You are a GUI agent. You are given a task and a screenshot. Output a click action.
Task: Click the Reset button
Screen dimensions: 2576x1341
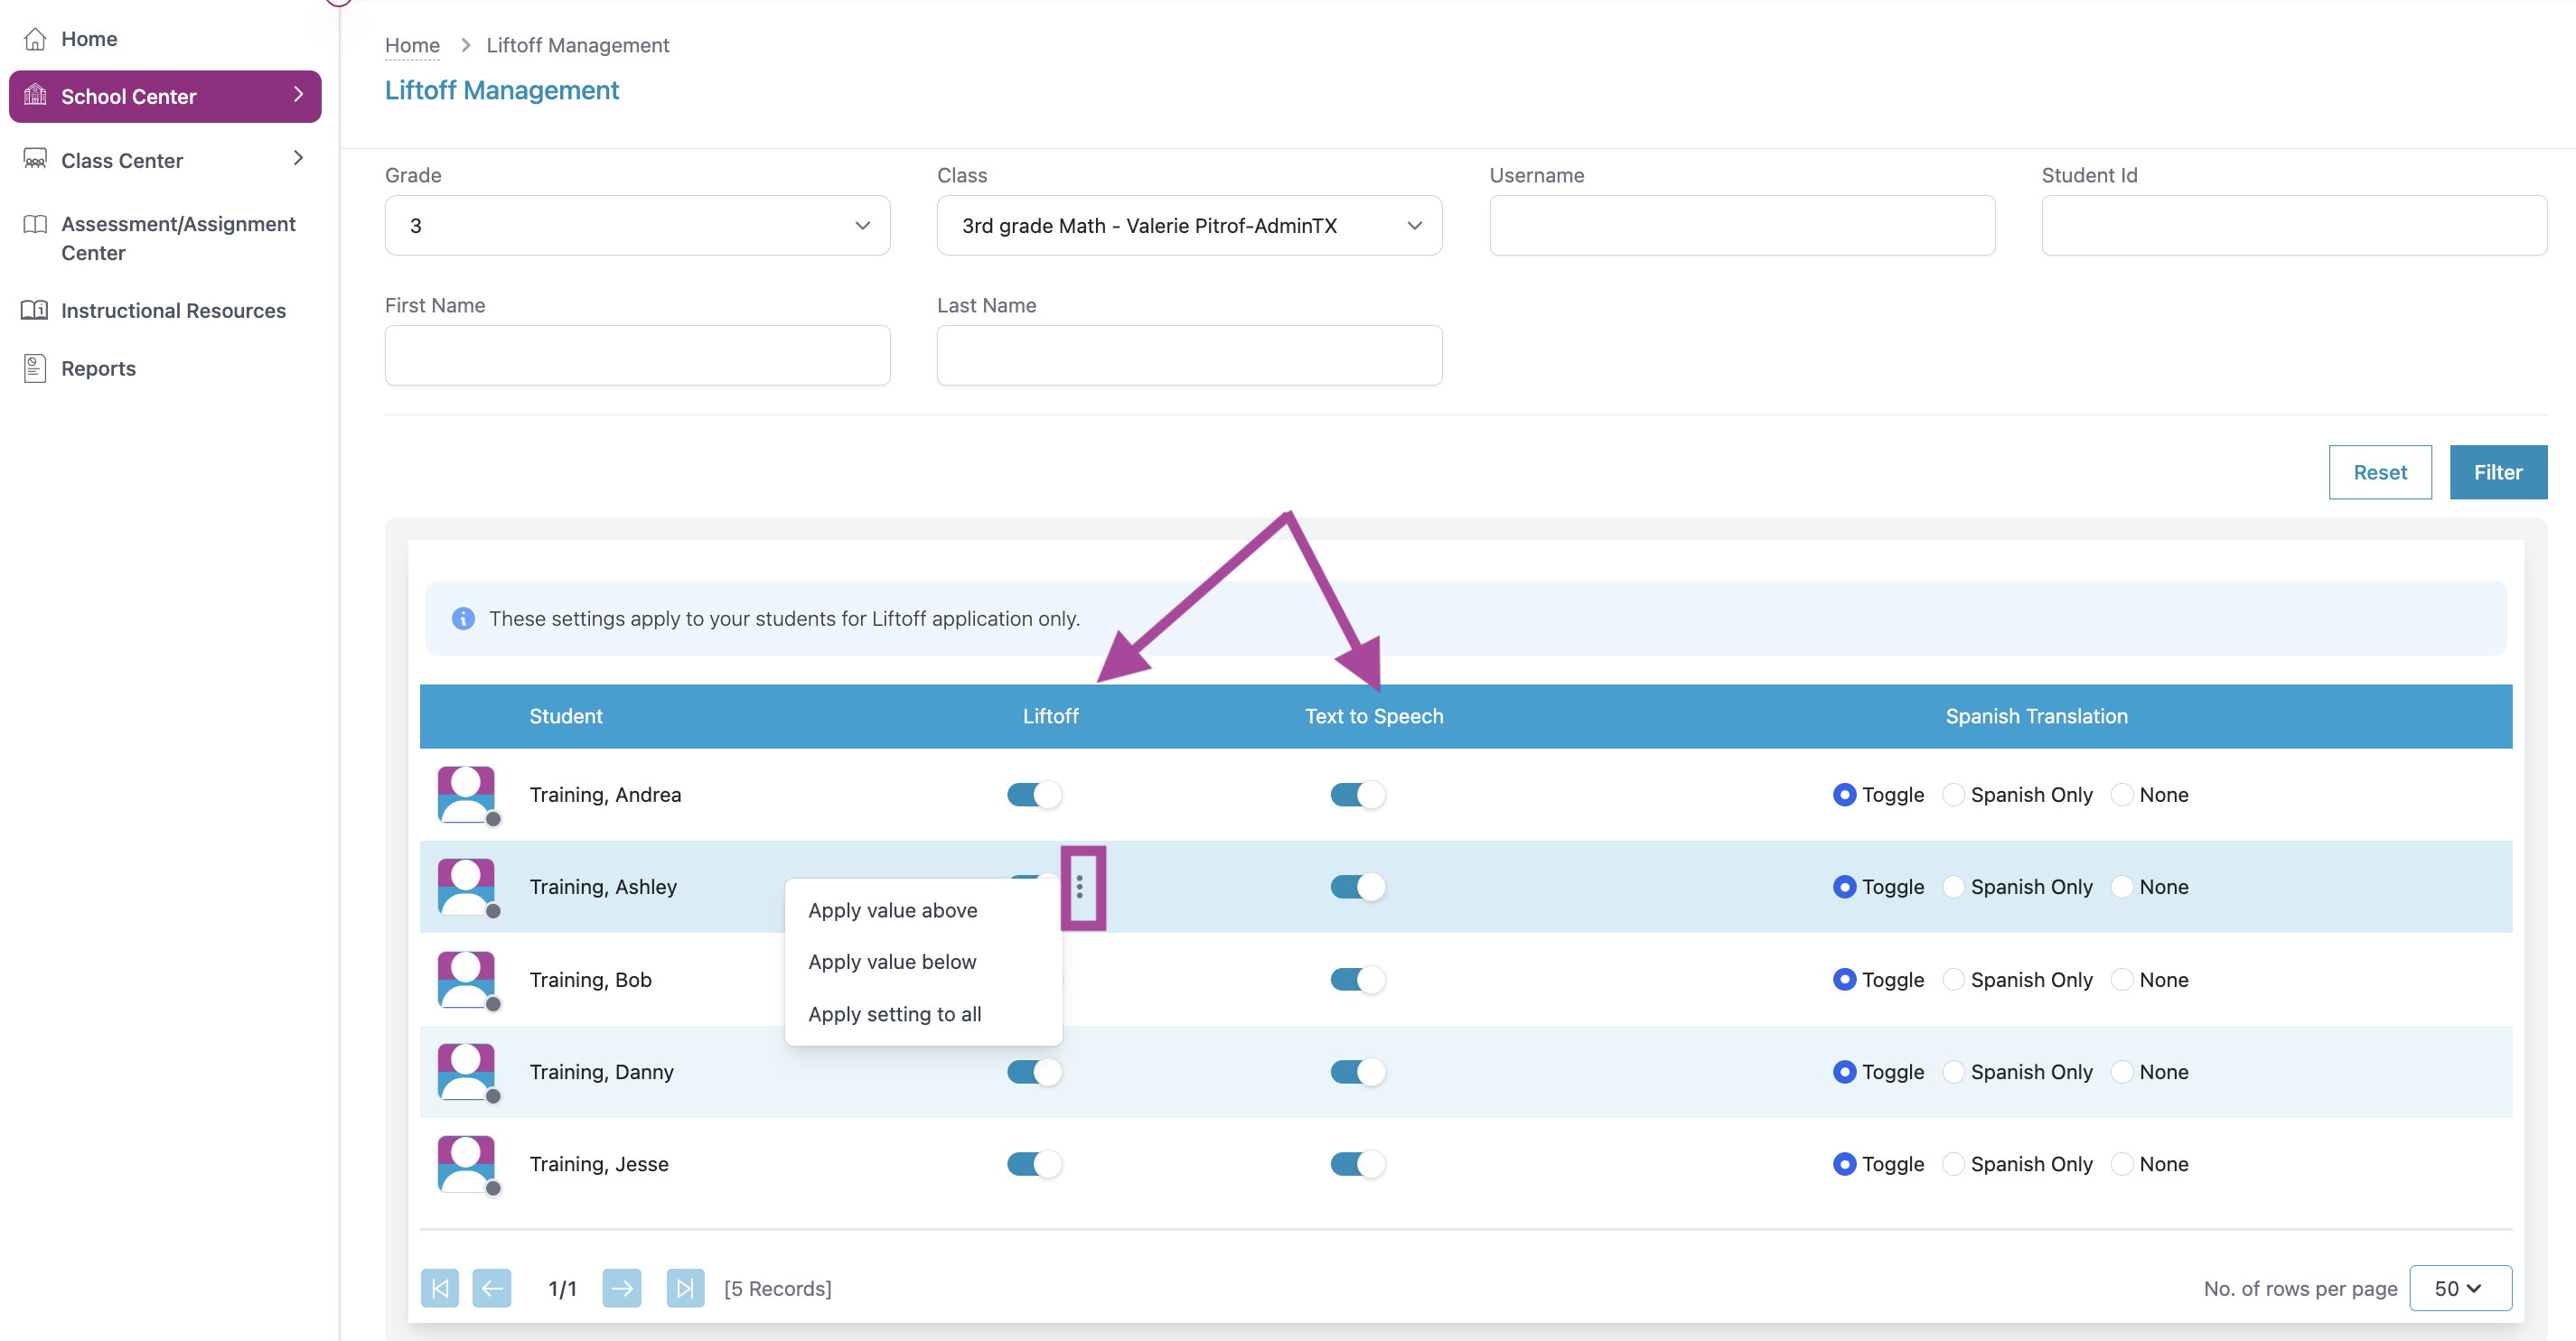click(2380, 471)
